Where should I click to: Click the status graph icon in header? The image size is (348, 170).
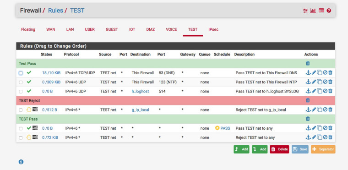click(x=313, y=11)
